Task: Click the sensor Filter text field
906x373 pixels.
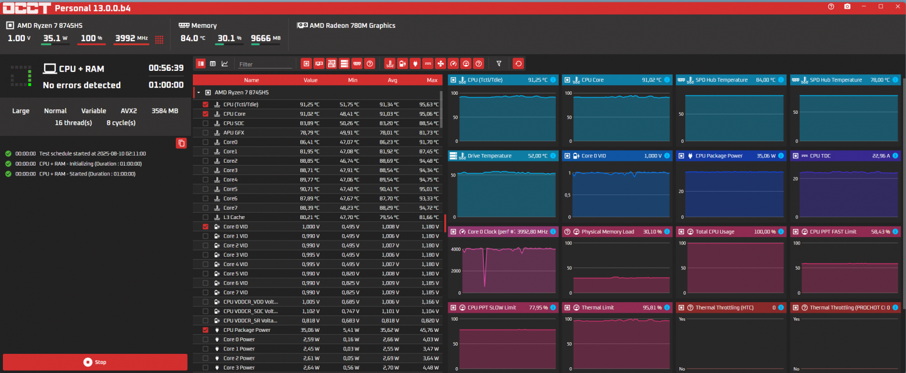Action: click(265, 64)
